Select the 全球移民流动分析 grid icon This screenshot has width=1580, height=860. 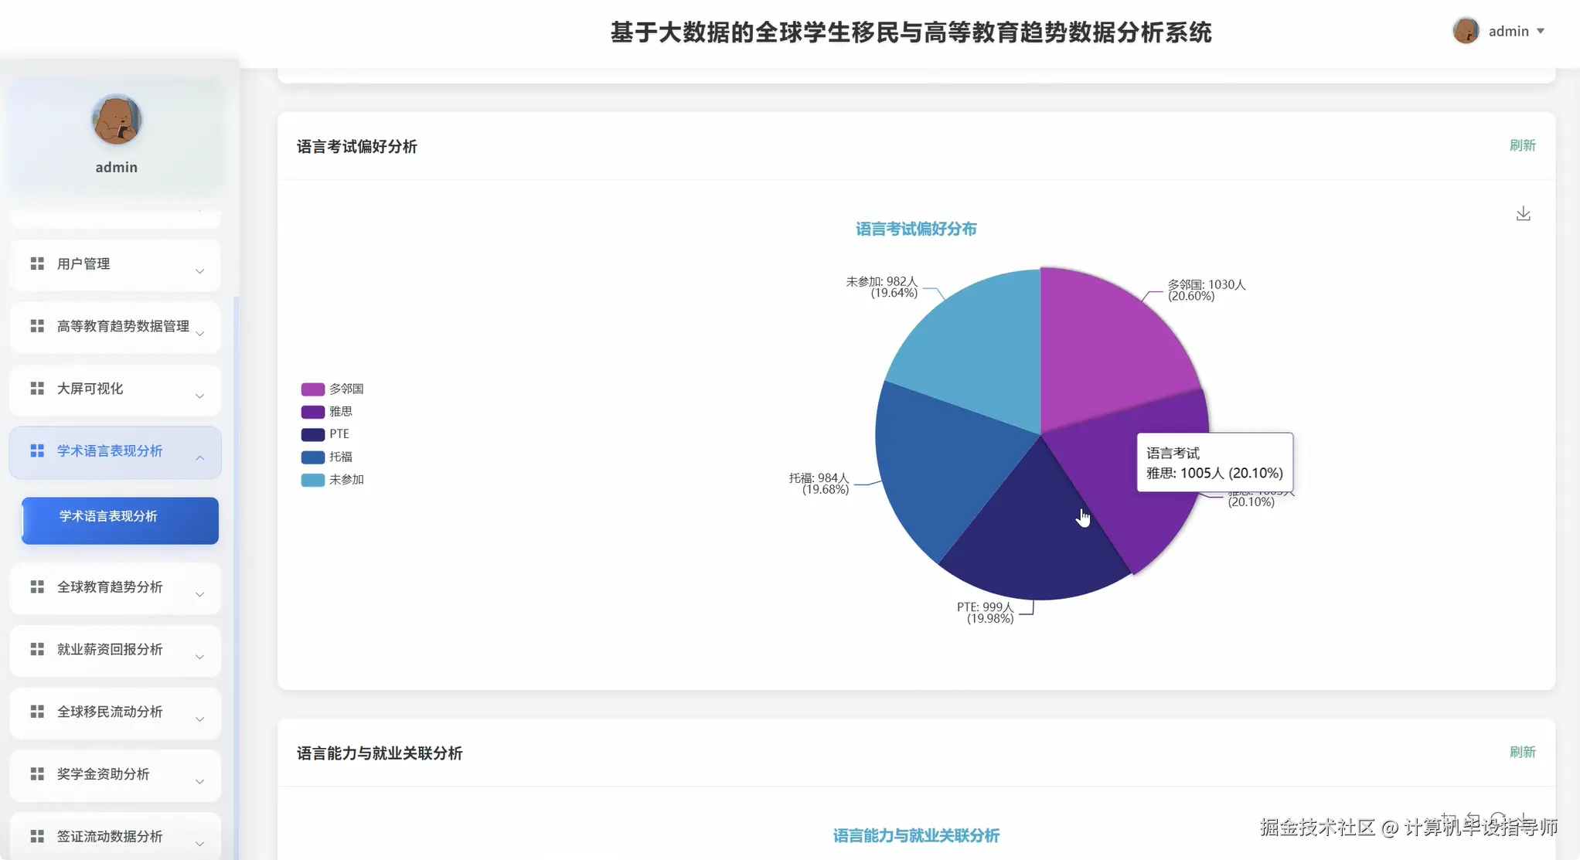(36, 712)
